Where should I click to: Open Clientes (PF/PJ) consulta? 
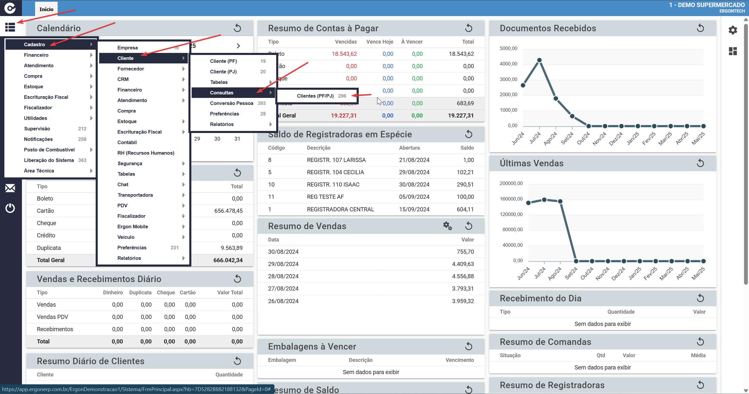click(x=317, y=96)
